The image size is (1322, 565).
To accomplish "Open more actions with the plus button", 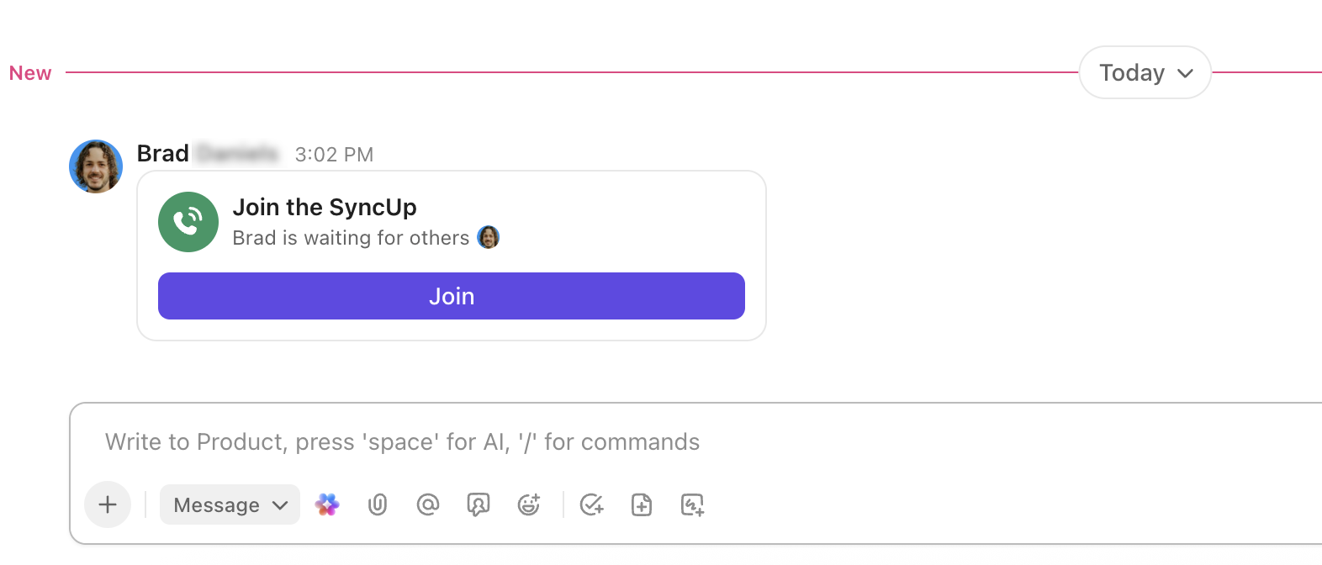I will click(107, 504).
